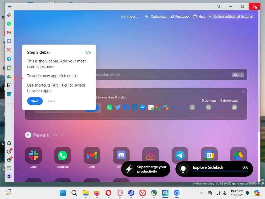Add a new app to the sidebar
Image resolution: width=265 pixels, height=199 pixels.
(9, 103)
